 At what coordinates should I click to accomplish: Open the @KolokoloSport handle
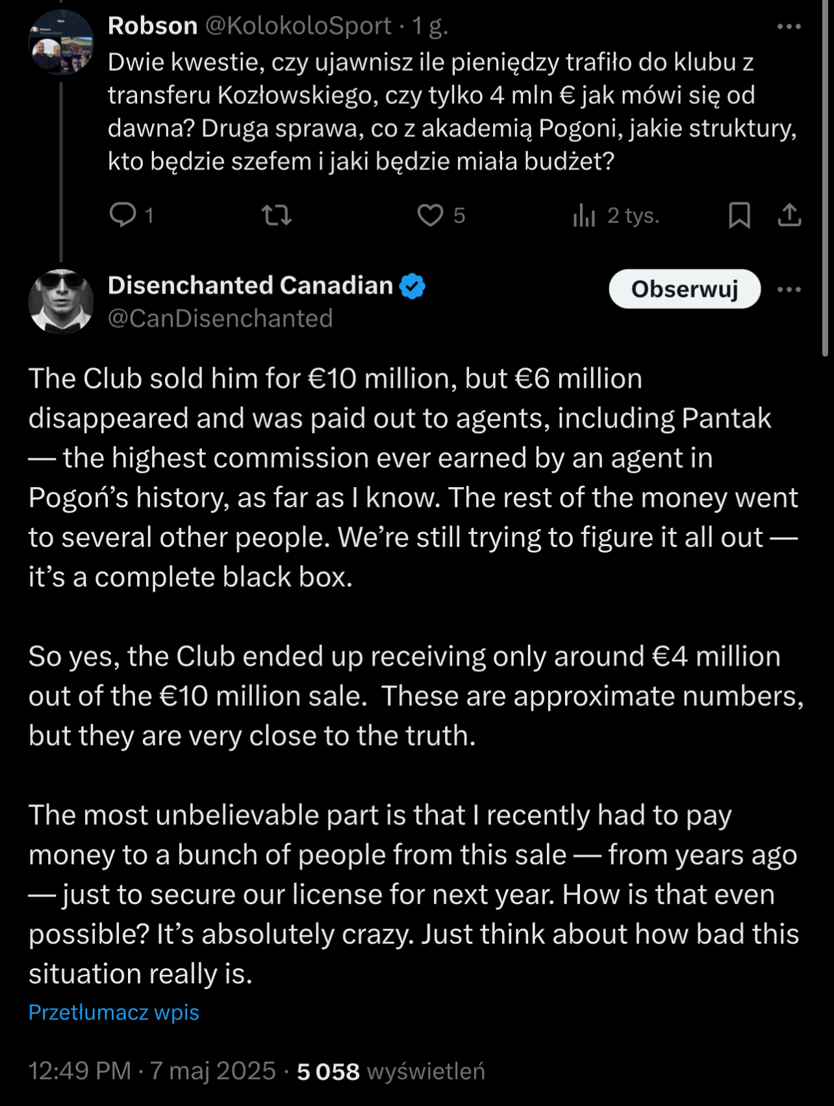coord(298,26)
